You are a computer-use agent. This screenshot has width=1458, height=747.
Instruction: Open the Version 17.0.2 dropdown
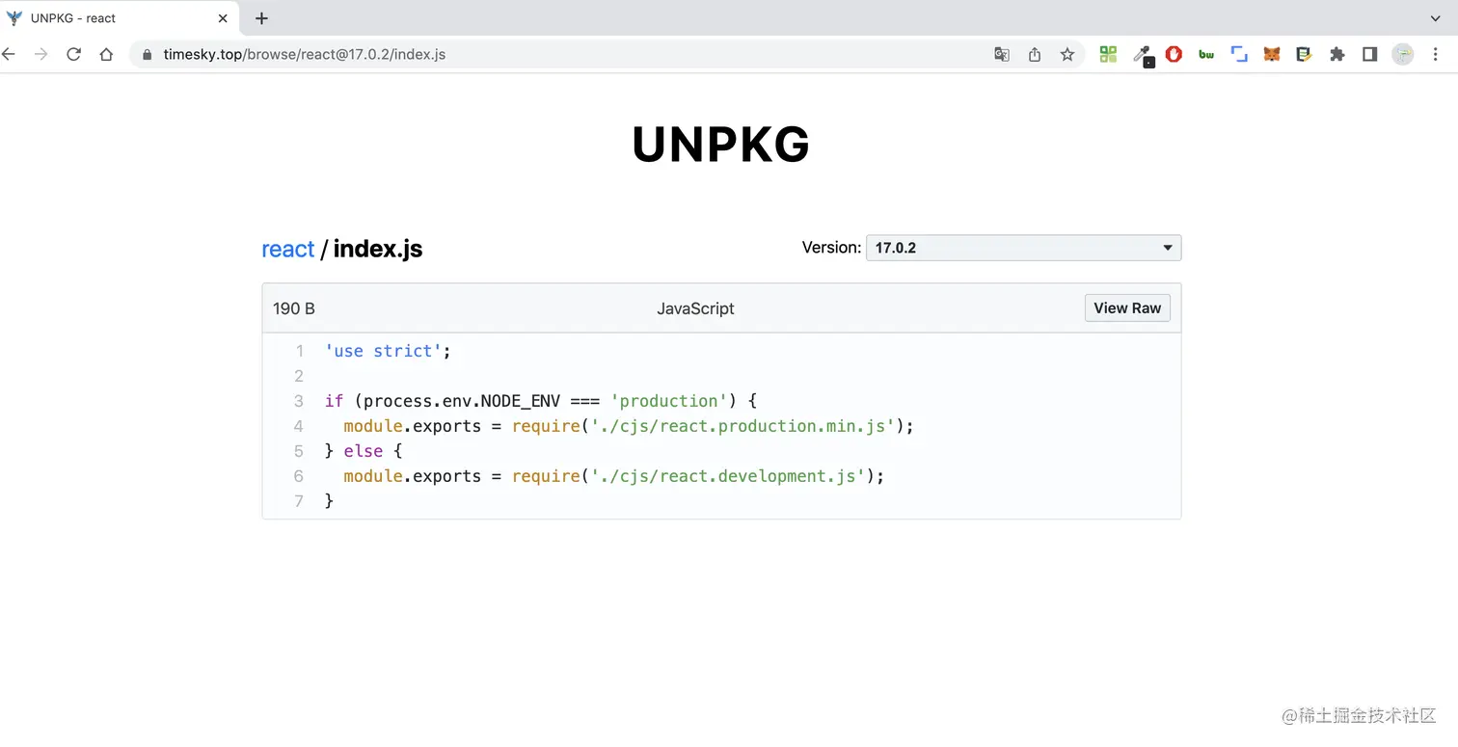pos(1023,248)
